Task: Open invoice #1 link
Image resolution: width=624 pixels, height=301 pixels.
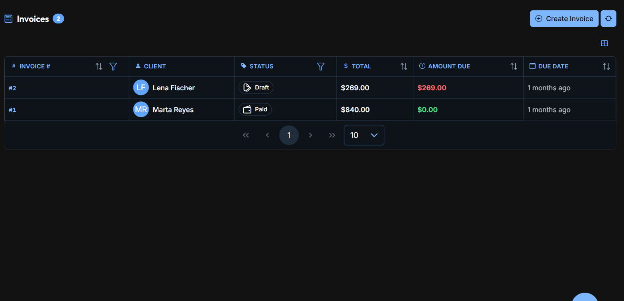Action: pyautogui.click(x=12, y=110)
